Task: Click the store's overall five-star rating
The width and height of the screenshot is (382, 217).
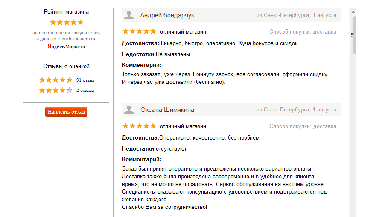Action: pos(67,22)
